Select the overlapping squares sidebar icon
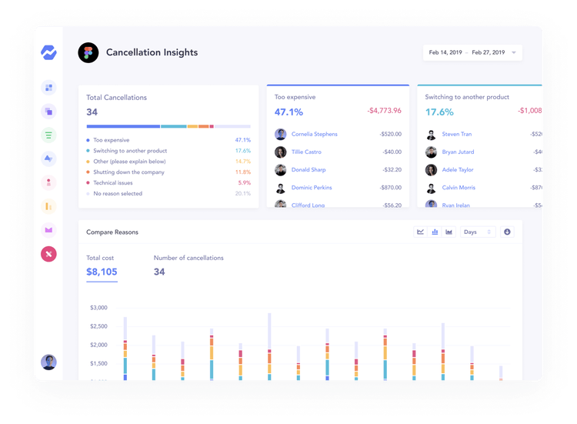 [48, 111]
